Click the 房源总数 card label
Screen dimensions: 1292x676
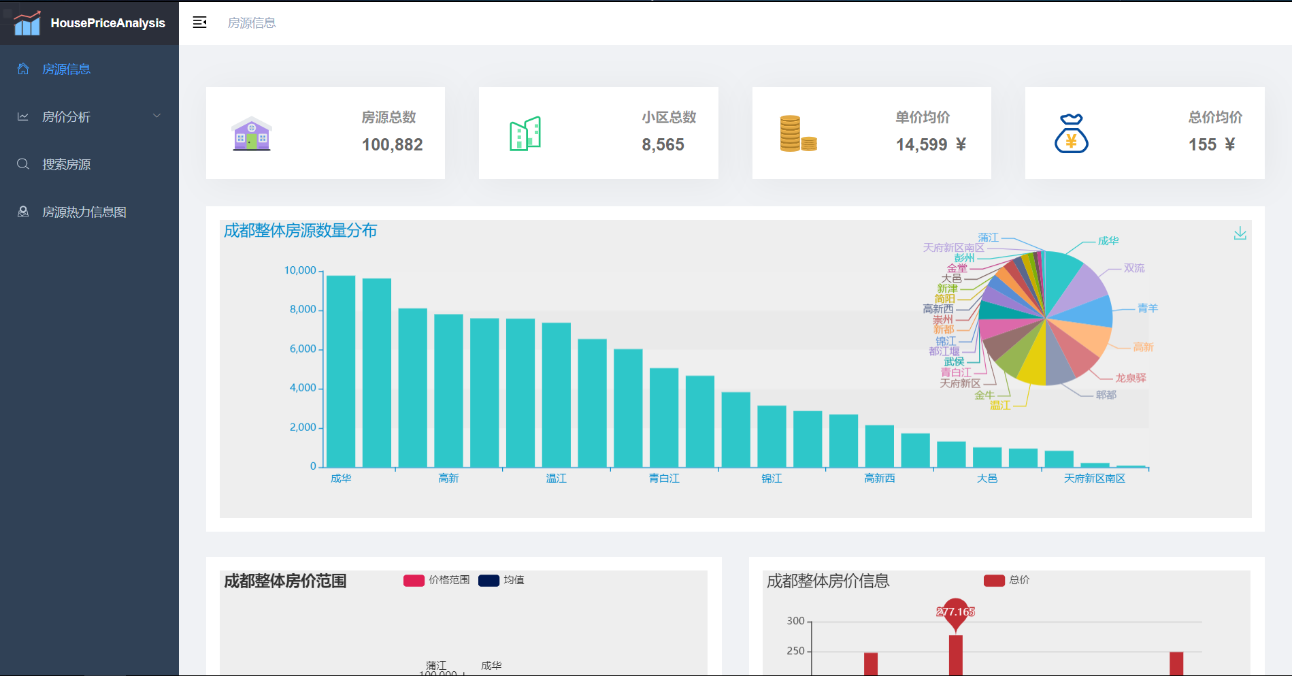388,117
